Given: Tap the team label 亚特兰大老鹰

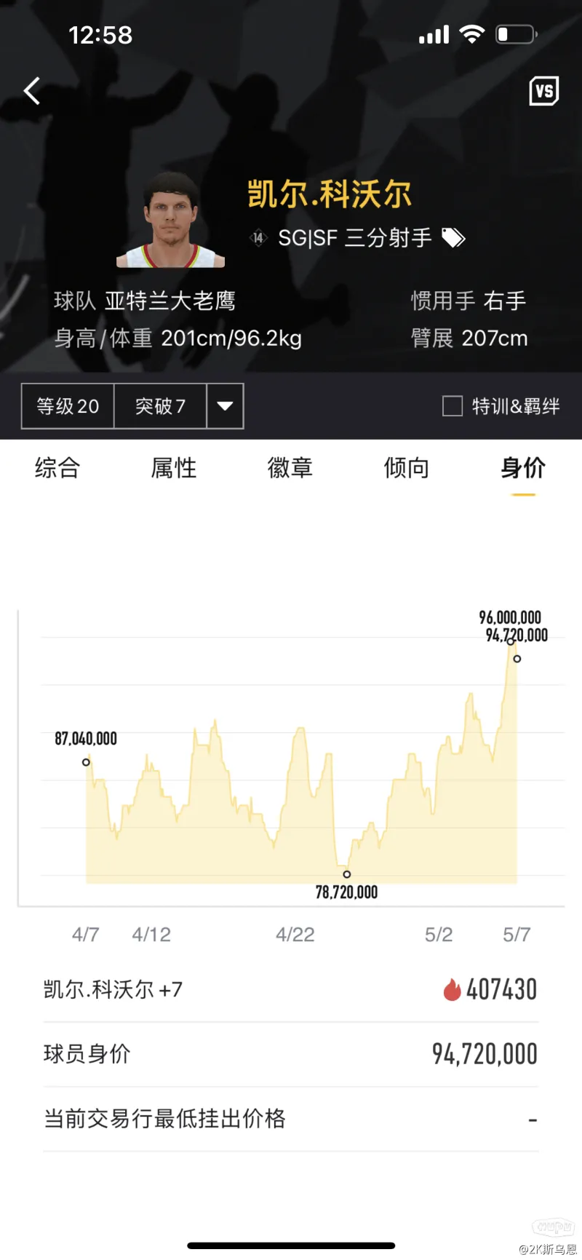Looking at the screenshot, I should (x=170, y=301).
